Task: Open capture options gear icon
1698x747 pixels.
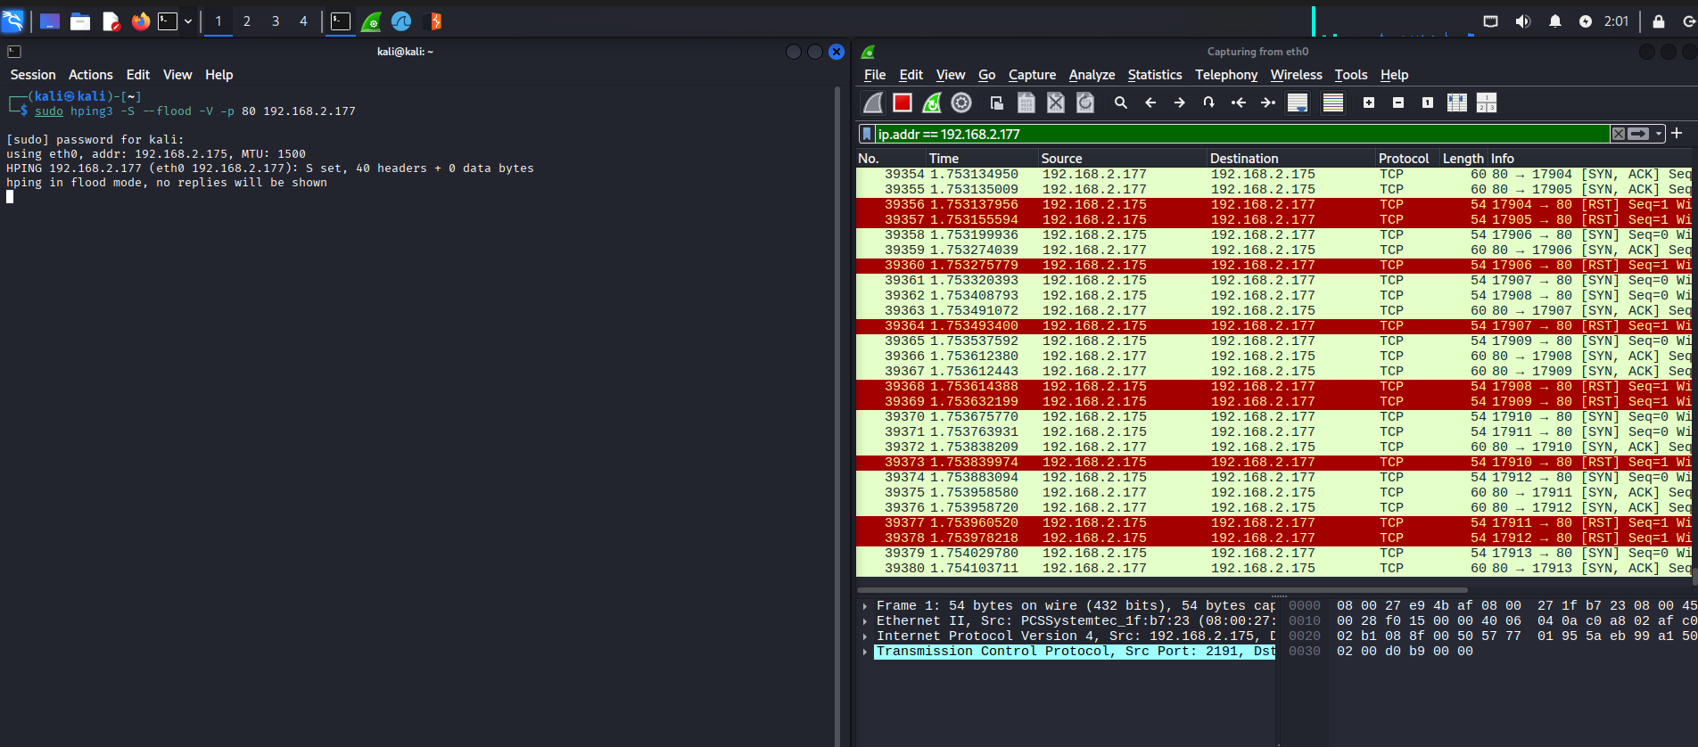Action: click(961, 103)
